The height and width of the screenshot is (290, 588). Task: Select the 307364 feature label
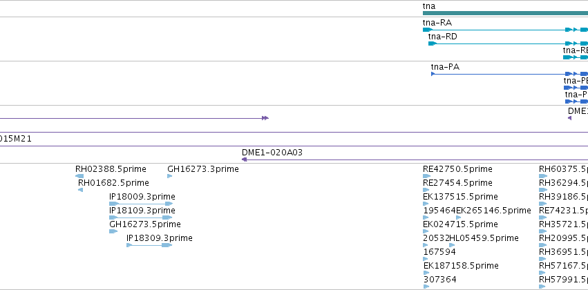coord(440,280)
